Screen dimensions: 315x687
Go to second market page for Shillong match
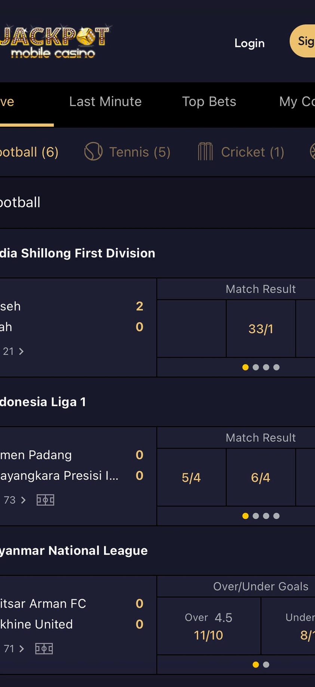256,367
